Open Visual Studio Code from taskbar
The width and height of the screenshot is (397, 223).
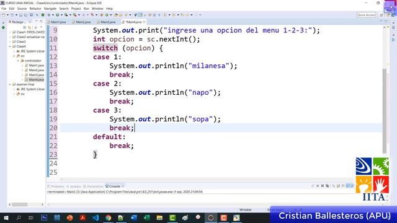click(x=96, y=217)
